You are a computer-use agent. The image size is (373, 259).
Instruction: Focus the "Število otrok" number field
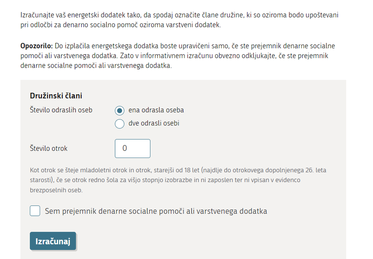(133, 149)
